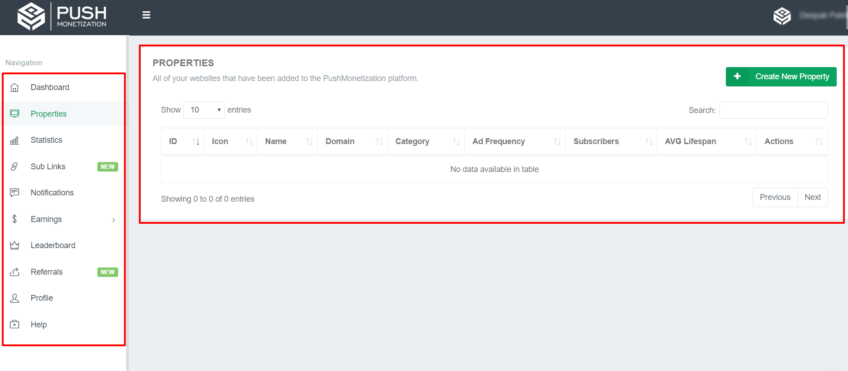
Task: Open the Profile menu item
Action: (42, 298)
